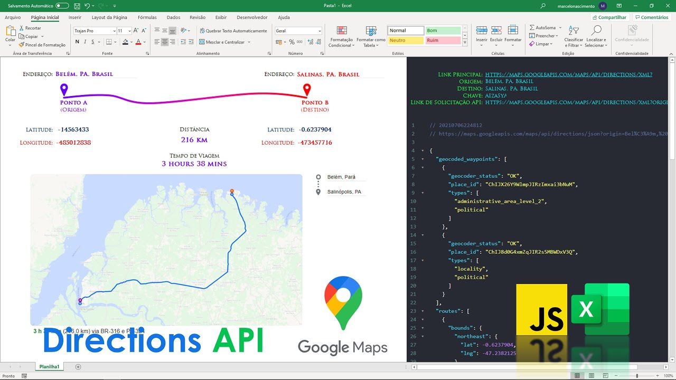The image size is (676, 380).
Task: Apply the Neutro cell style
Action: (x=406, y=40)
